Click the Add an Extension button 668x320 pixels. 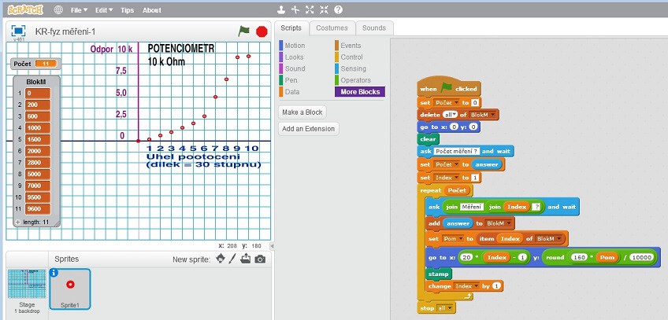coord(309,129)
